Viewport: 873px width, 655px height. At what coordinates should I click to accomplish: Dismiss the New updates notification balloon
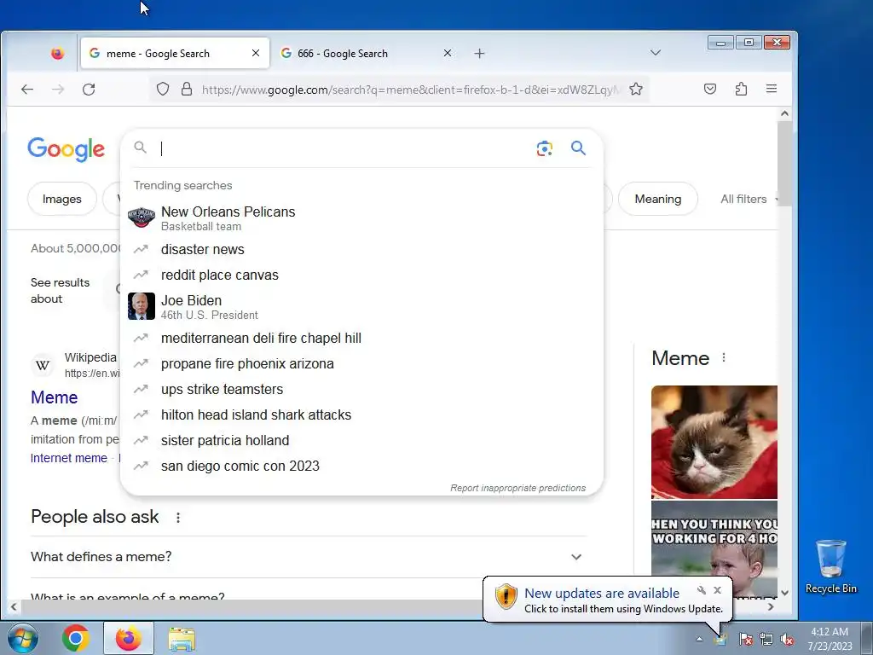point(718,590)
